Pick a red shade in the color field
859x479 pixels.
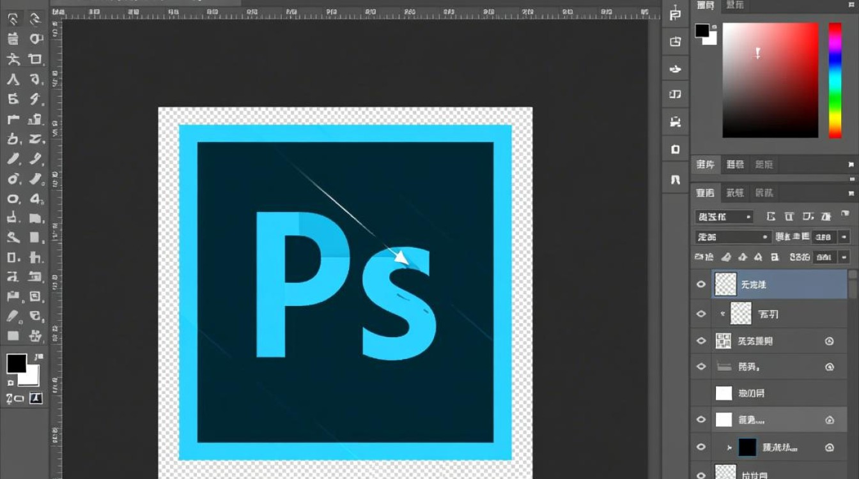pos(770,80)
